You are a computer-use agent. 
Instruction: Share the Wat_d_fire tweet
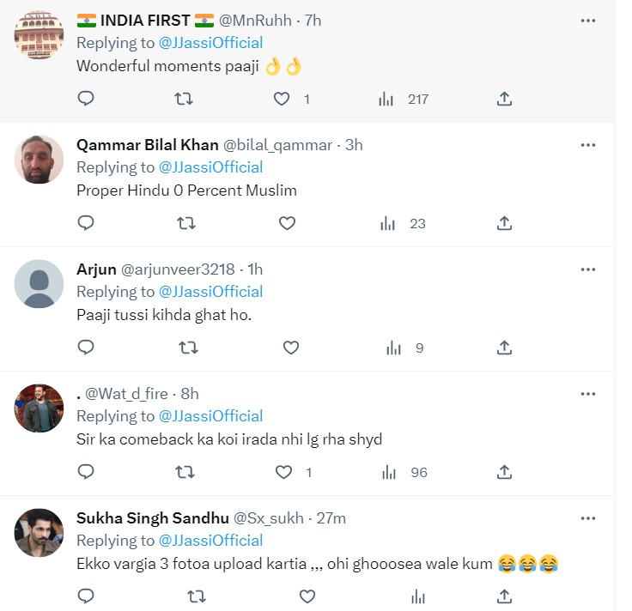pyautogui.click(x=505, y=472)
